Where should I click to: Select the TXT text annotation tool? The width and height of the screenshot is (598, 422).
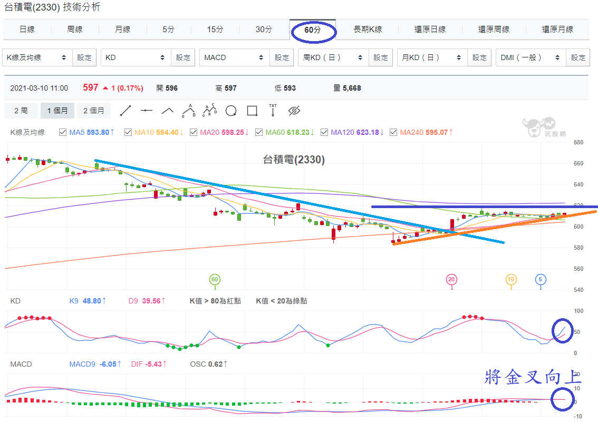(x=273, y=111)
